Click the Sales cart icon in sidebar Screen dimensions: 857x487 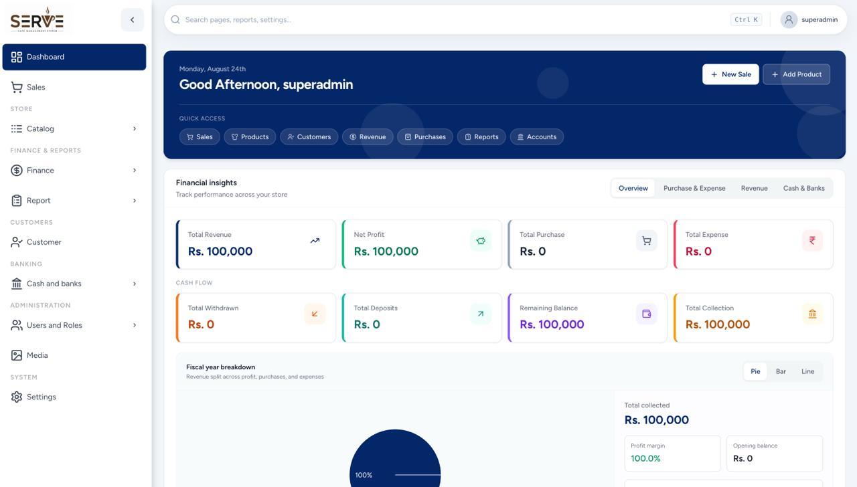(17, 87)
